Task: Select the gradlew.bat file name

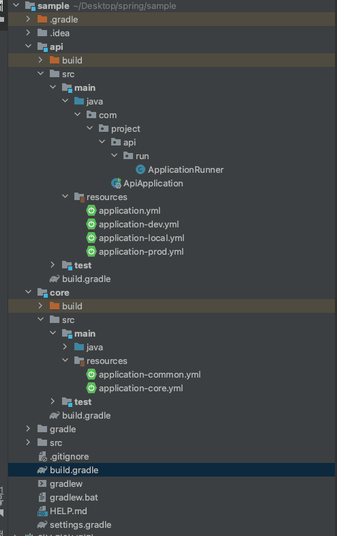Action: (x=74, y=497)
